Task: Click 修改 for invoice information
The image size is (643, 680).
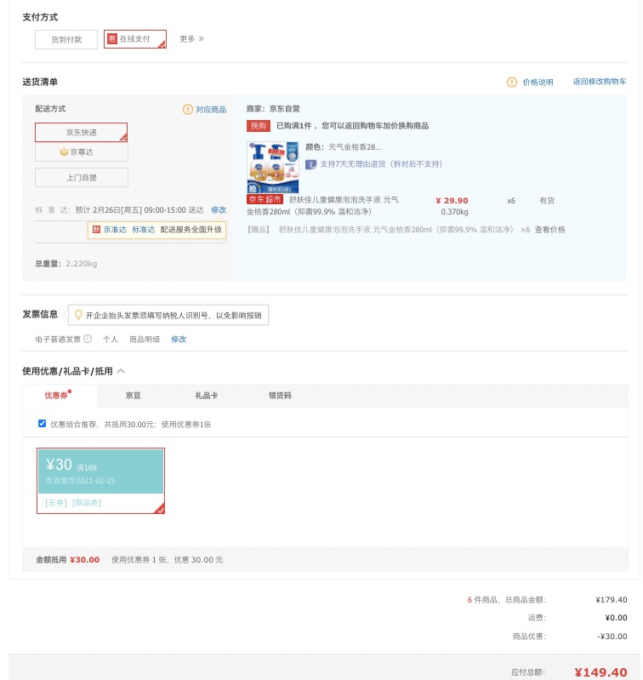Action: [x=179, y=339]
